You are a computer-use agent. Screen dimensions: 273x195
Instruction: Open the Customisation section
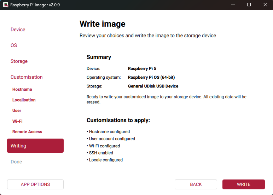click(27, 77)
